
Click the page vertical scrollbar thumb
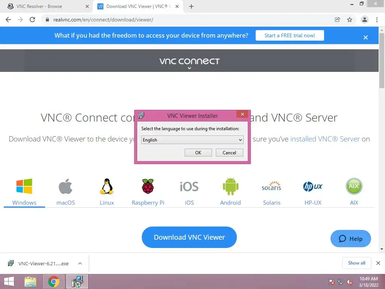point(382,60)
